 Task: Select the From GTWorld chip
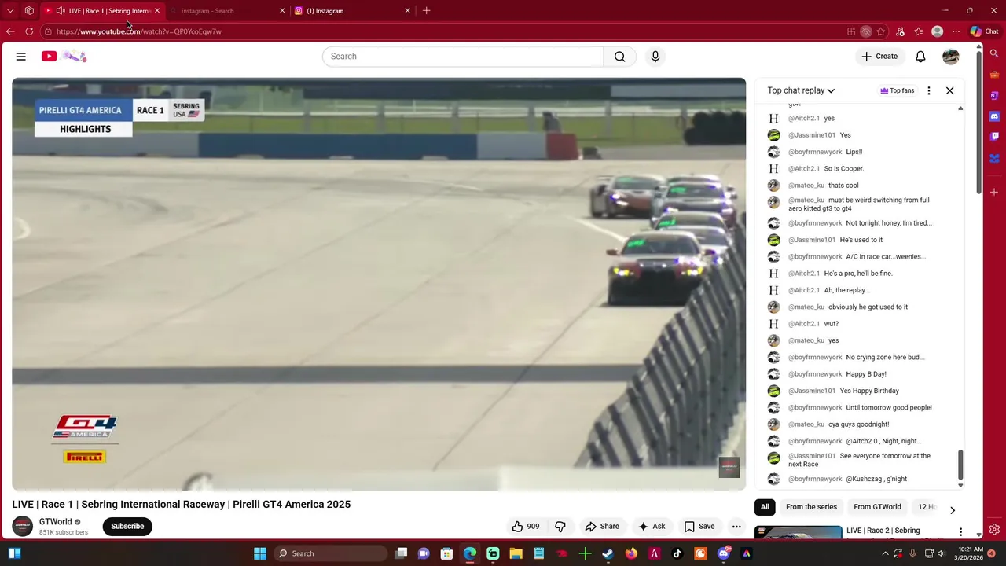(877, 507)
